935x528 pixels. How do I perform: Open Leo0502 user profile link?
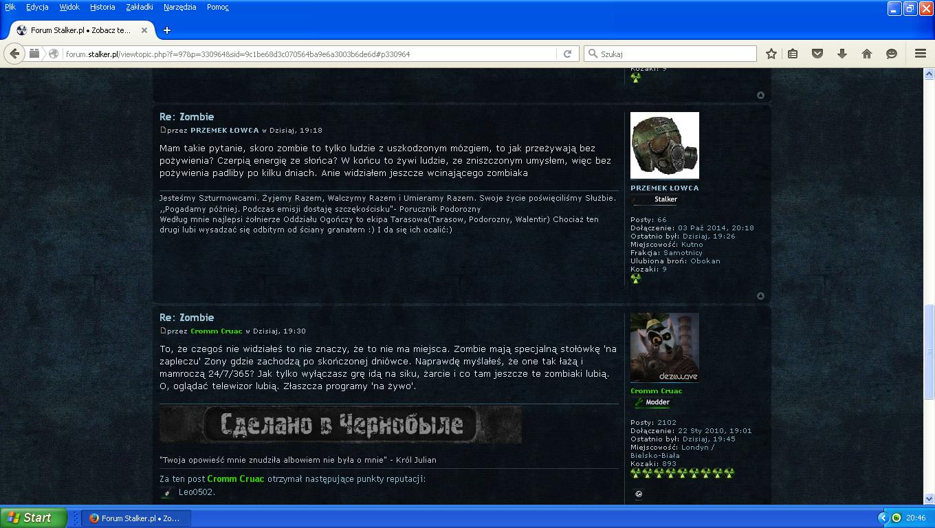(197, 492)
